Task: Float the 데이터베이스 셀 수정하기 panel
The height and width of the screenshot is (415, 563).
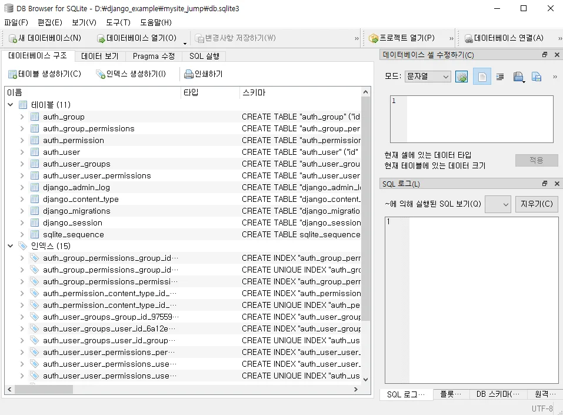Action: coord(545,55)
